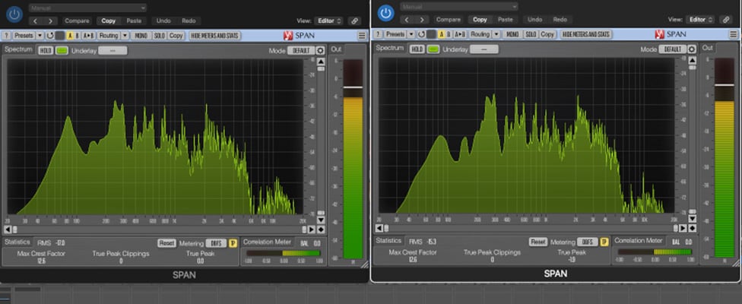Expand the arrow next to Routing, left SPAN
This screenshot has height=304, width=742.
click(125, 36)
